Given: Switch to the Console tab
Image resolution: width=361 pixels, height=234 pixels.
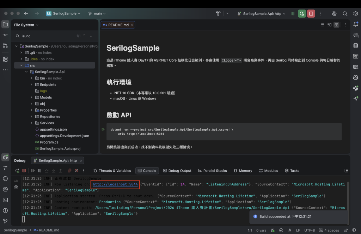Looking at the screenshot, I should click(147, 171).
